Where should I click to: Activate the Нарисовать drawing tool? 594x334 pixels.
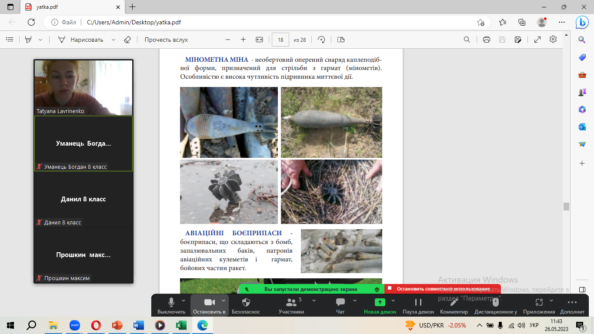81,40
